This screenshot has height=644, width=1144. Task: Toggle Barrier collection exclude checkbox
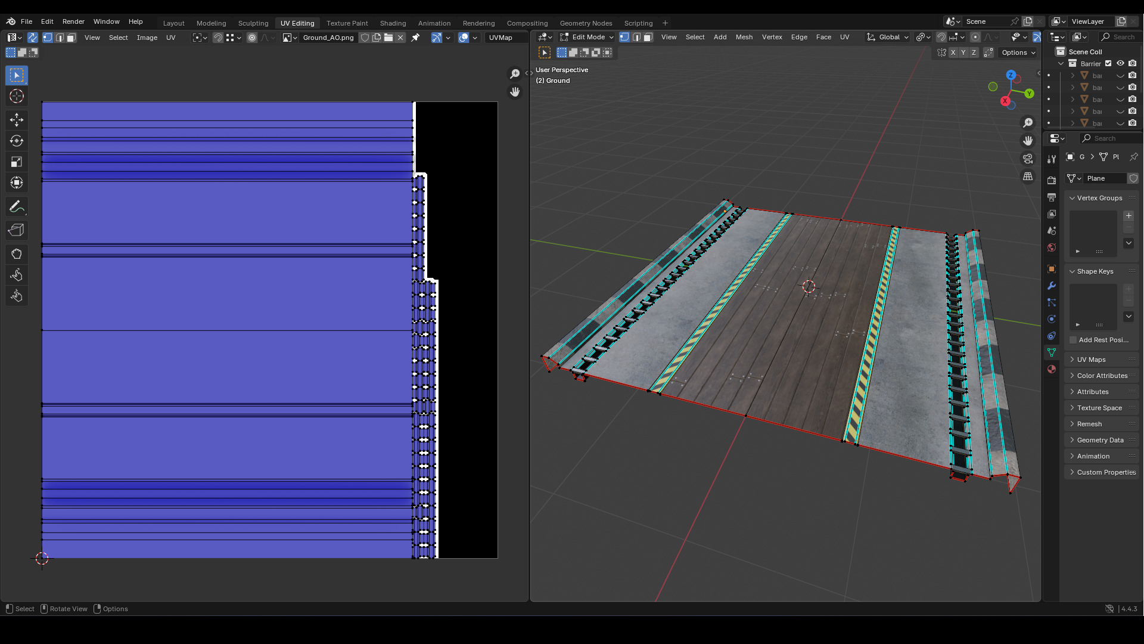1108,64
